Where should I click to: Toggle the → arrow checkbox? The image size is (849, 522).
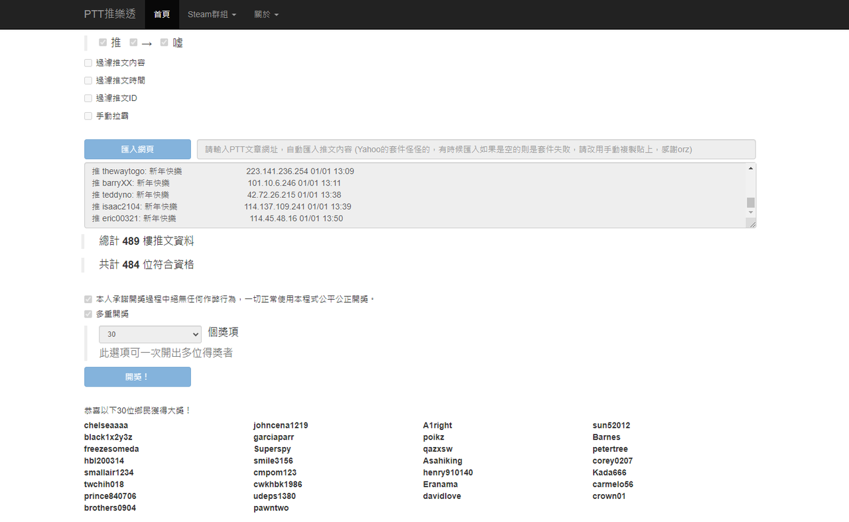tap(133, 42)
